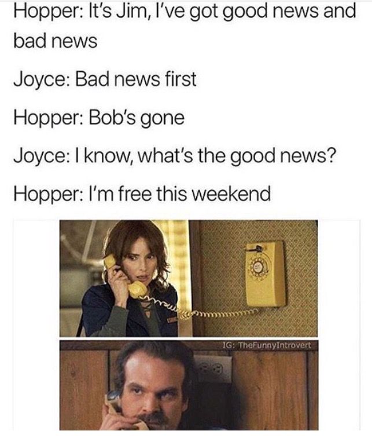Click the yellow handset held by the woman
The height and width of the screenshot is (438, 372).
coord(126,276)
